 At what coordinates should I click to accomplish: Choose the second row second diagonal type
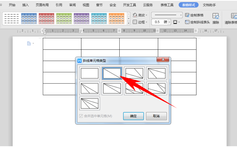[x=112, y=88]
